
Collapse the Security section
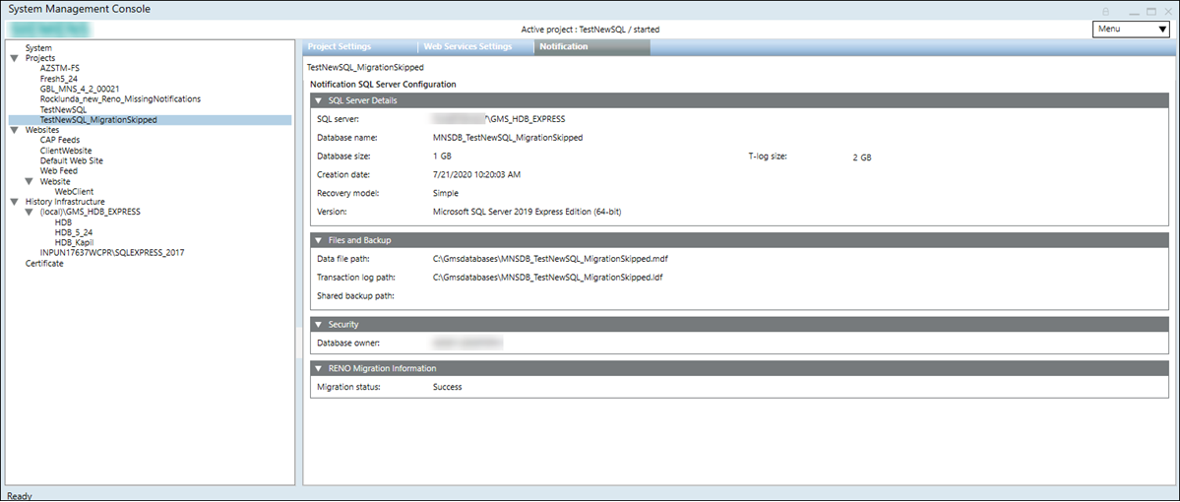[x=319, y=324]
